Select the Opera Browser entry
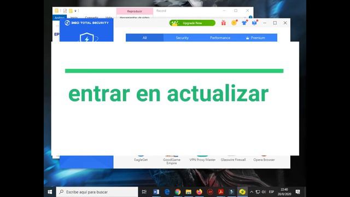 264,159
